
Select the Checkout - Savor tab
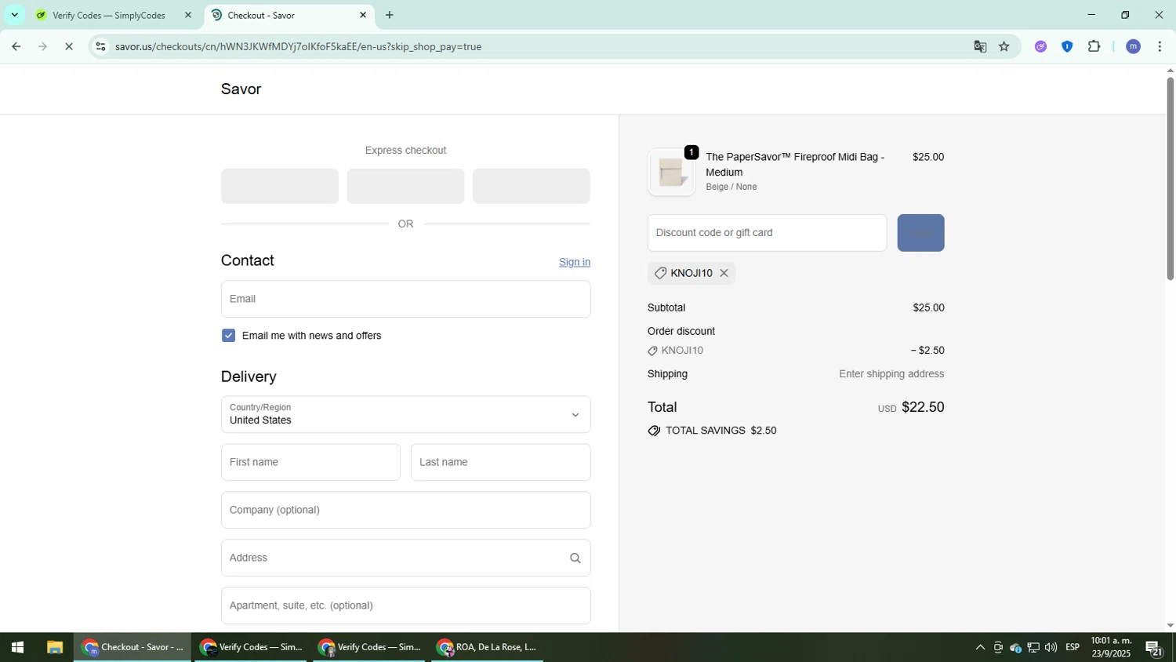click(261, 15)
